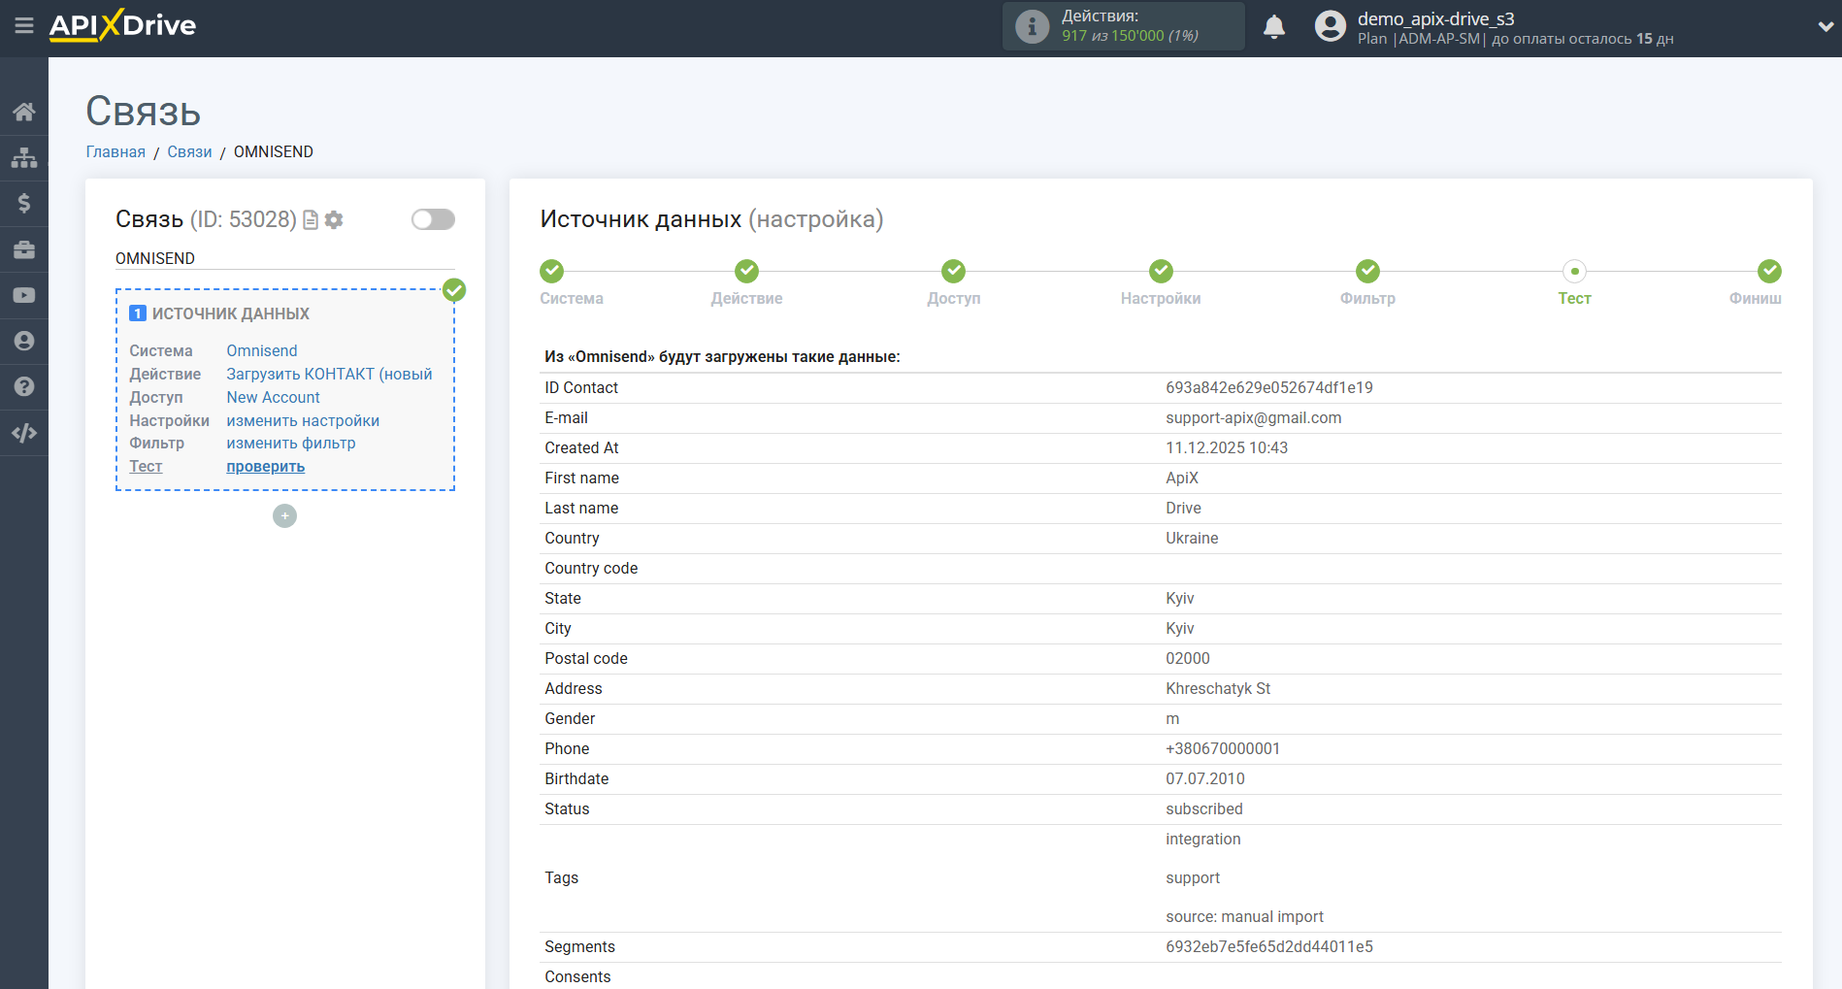Click the actions usage info panel
The height and width of the screenshot is (989, 1842).
click(1123, 26)
